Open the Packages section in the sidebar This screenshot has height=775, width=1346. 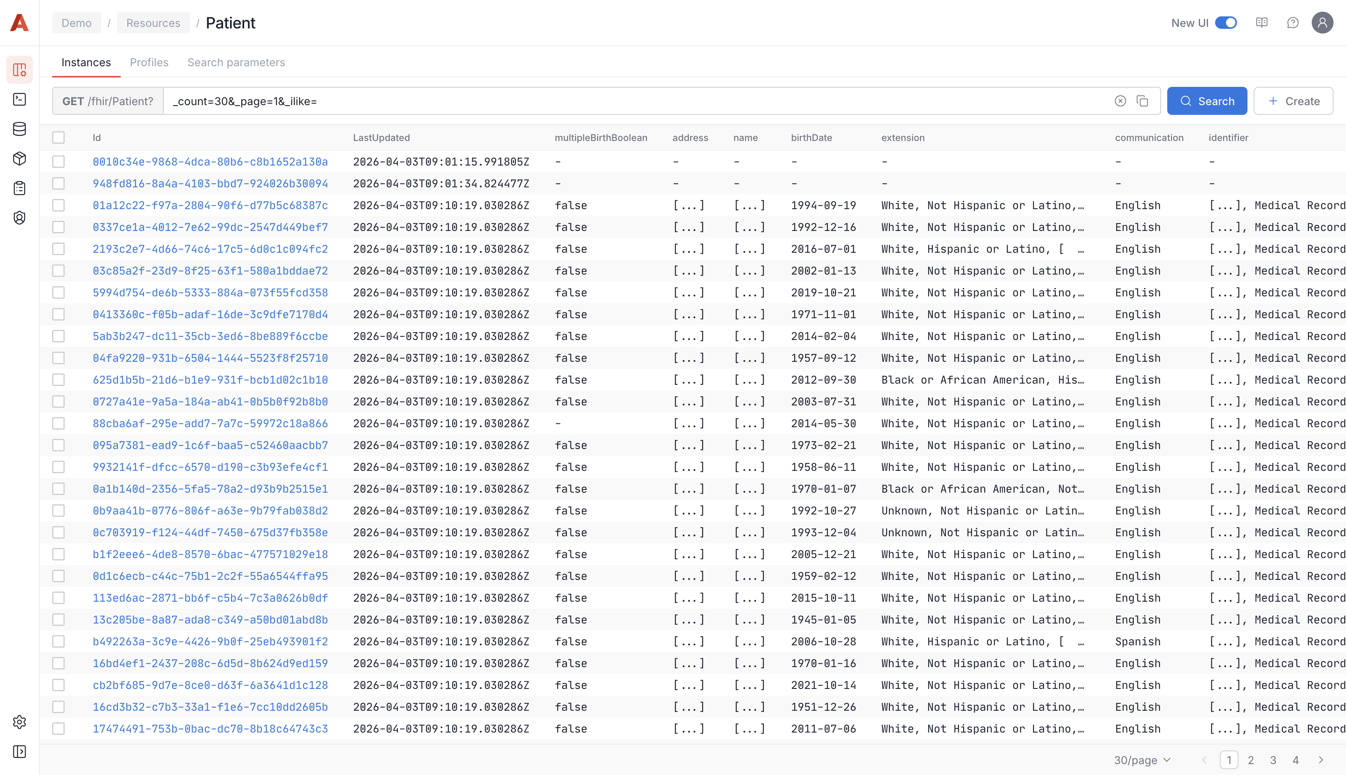coord(19,158)
